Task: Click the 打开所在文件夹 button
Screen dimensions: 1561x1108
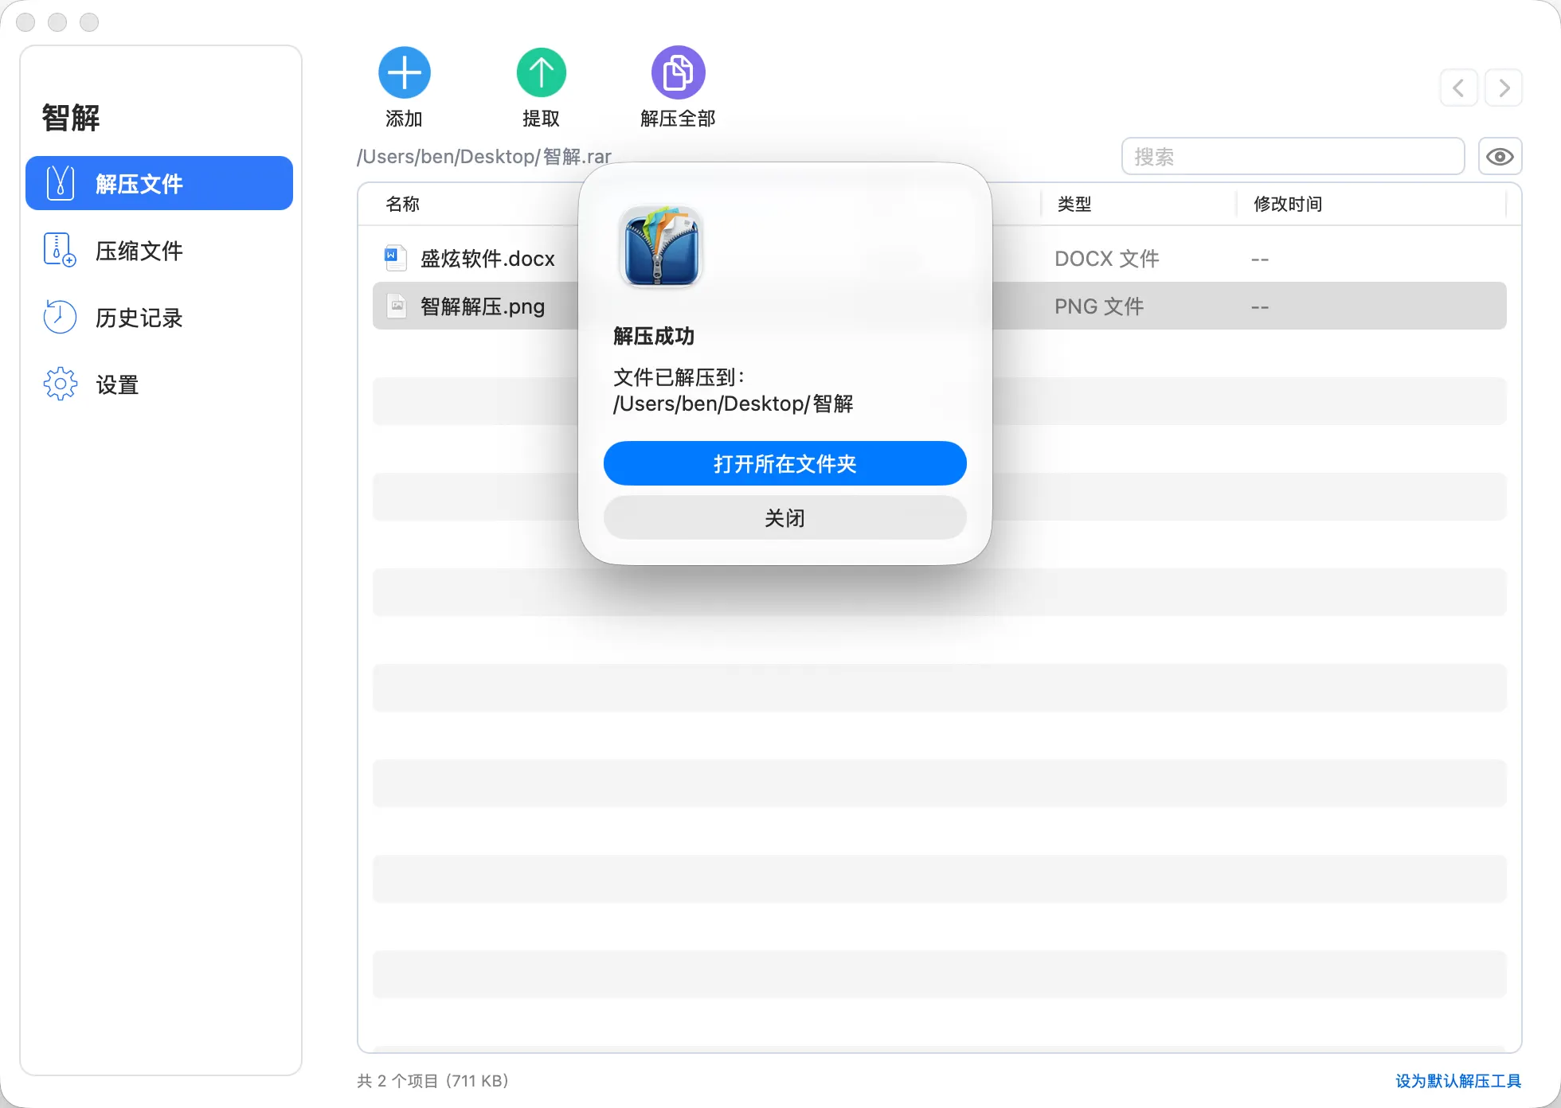Action: pos(785,463)
